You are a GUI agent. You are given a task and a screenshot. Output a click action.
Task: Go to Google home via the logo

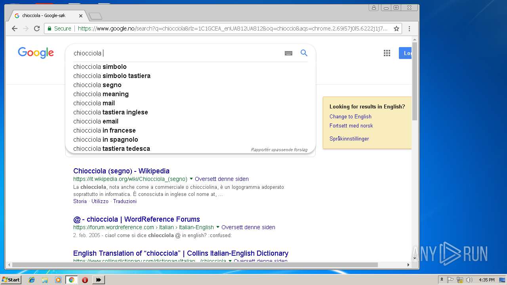pyautogui.click(x=36, y=53)
